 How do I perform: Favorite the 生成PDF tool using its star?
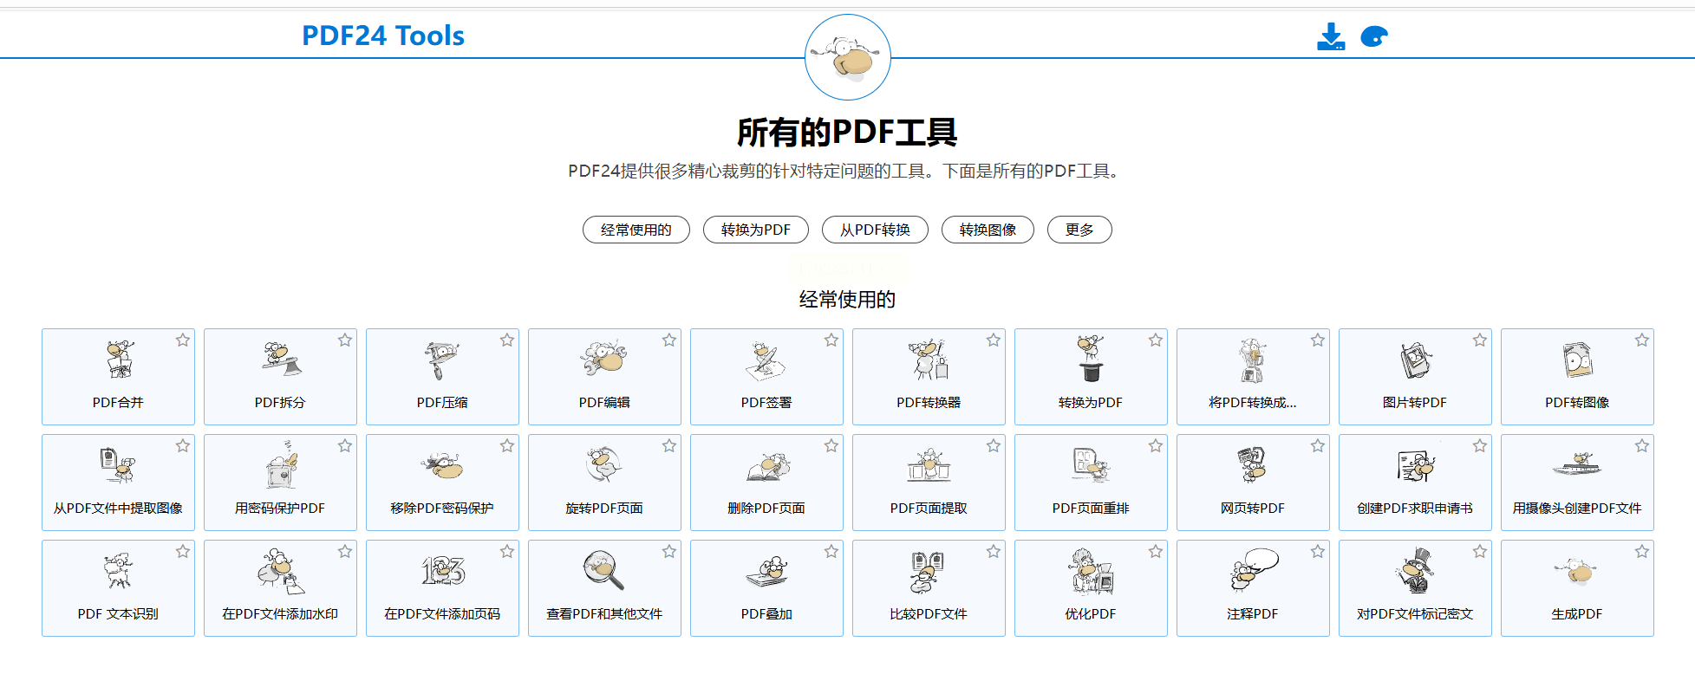1642,552
